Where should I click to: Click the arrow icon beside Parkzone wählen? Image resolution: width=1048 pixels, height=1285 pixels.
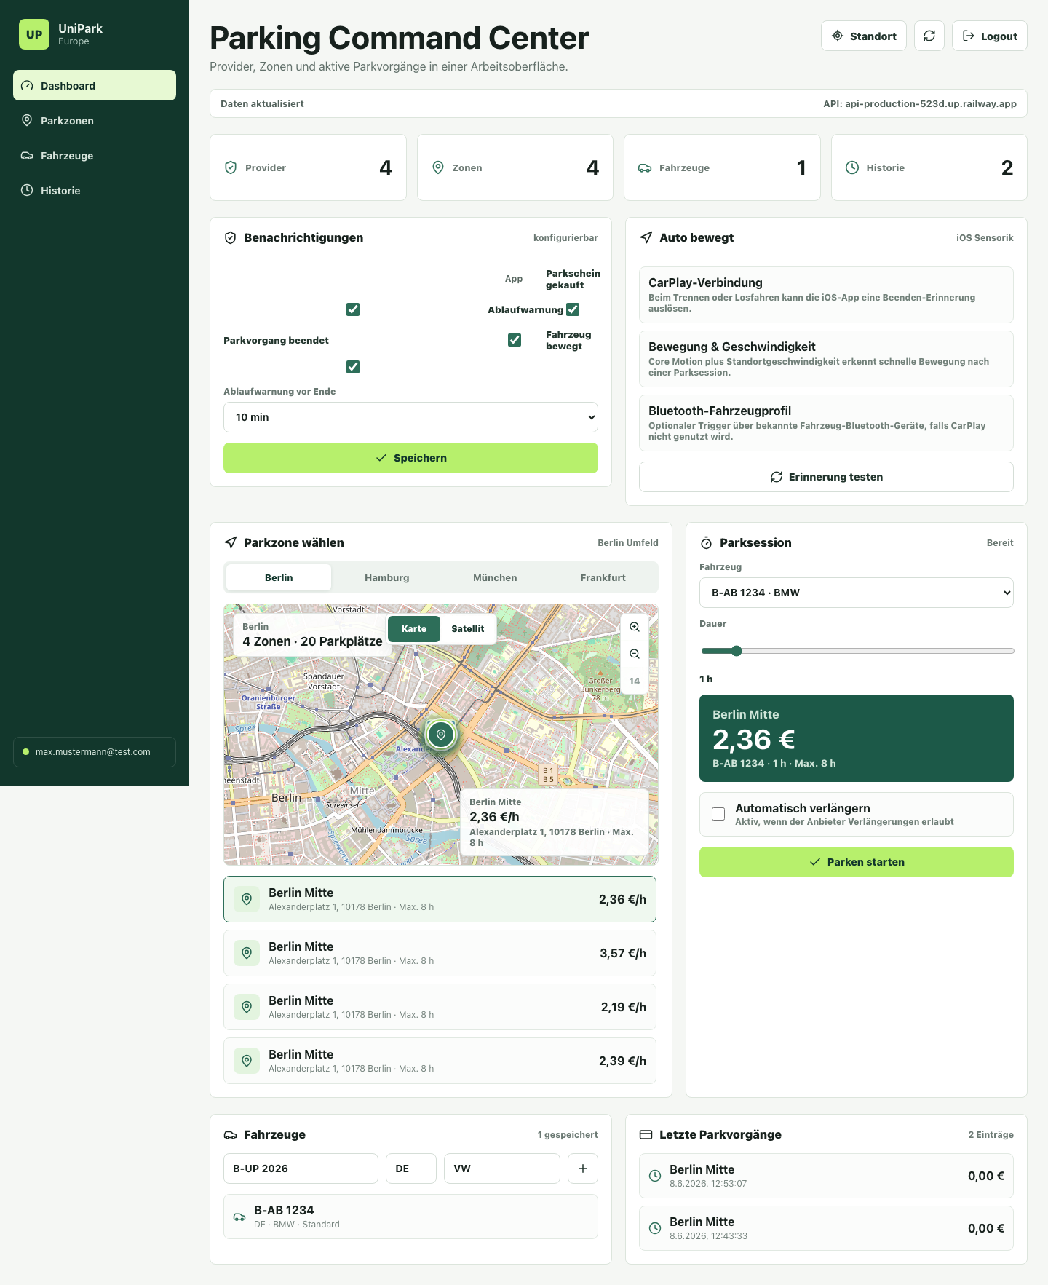click(x=231, y=542)
